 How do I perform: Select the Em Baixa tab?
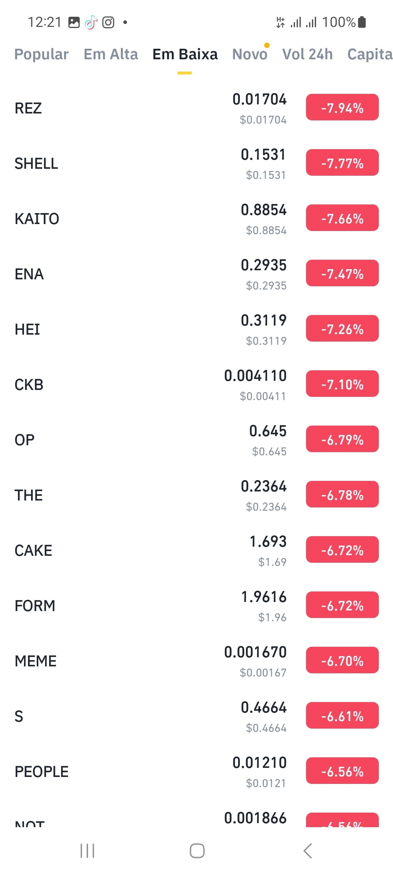pos(185,54)
